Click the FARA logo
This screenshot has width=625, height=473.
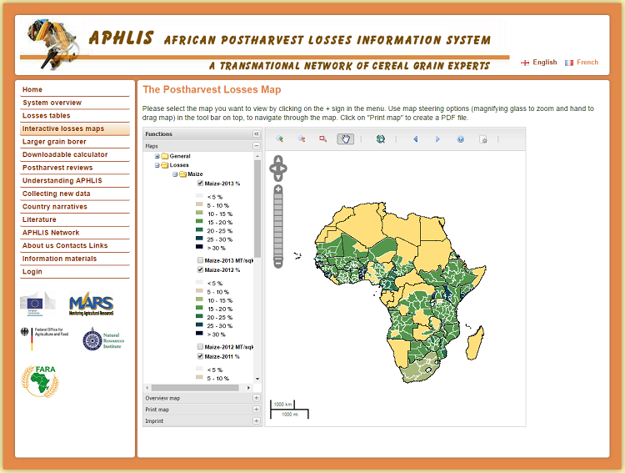tap(40, 380)
